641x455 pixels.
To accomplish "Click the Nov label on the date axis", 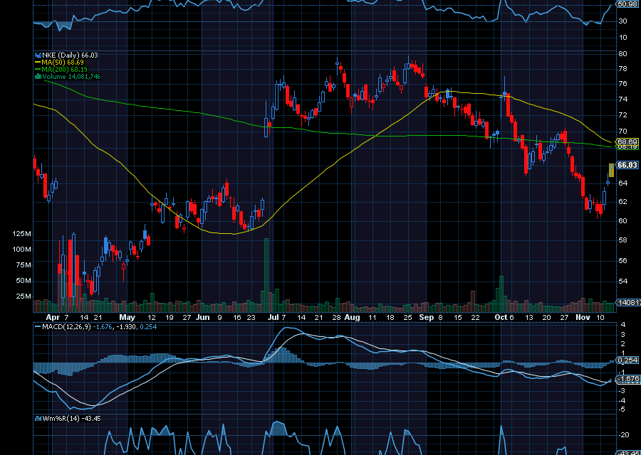I will (582, 318).
